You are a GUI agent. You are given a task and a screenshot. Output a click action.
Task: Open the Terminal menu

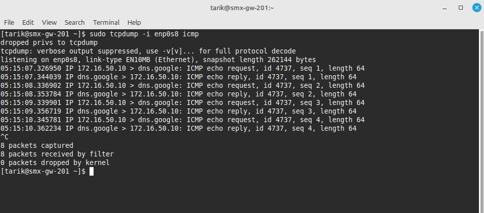pos(106,23)
